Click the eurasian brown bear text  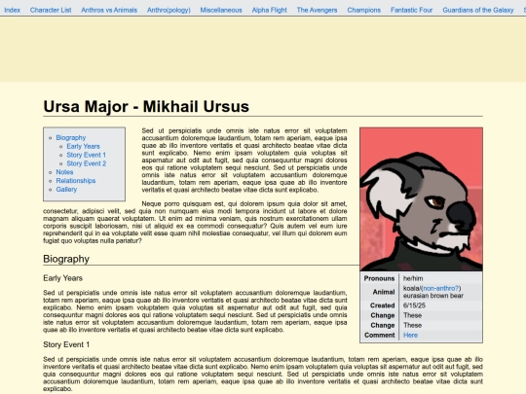tap(433, 296)
